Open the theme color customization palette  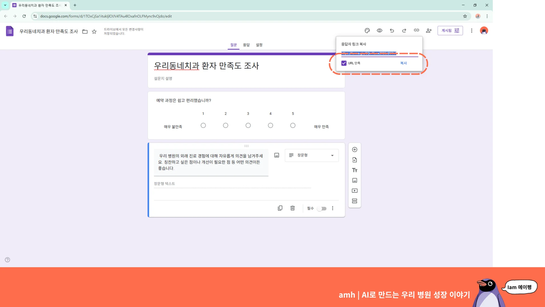pyautogui.click(x=367, y=30)
